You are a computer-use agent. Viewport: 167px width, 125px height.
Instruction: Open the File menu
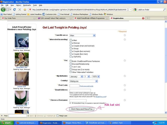[2, 5]
